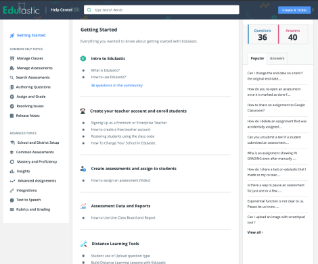
Task: Open question about sharing test with co-teacher
Action: (277, 172)
